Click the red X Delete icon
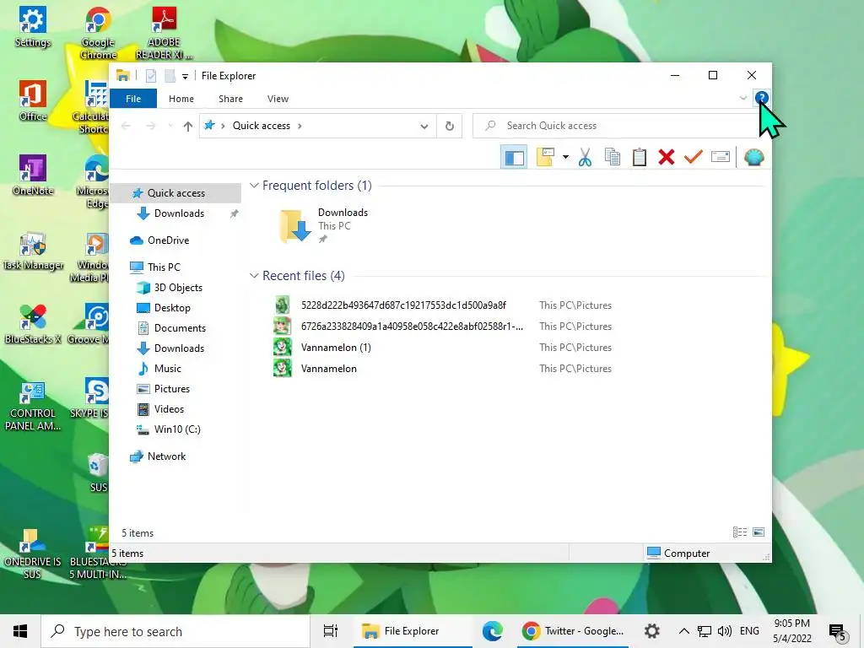Viewport: 864px width, 648px height. click(x=667, y=158)
